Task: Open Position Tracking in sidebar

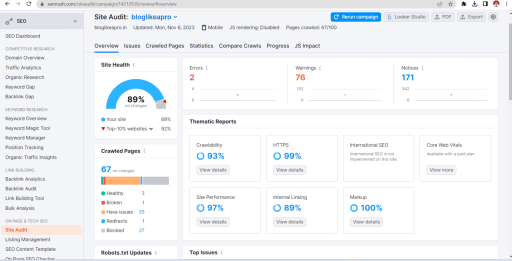Action: pos(24,147)
